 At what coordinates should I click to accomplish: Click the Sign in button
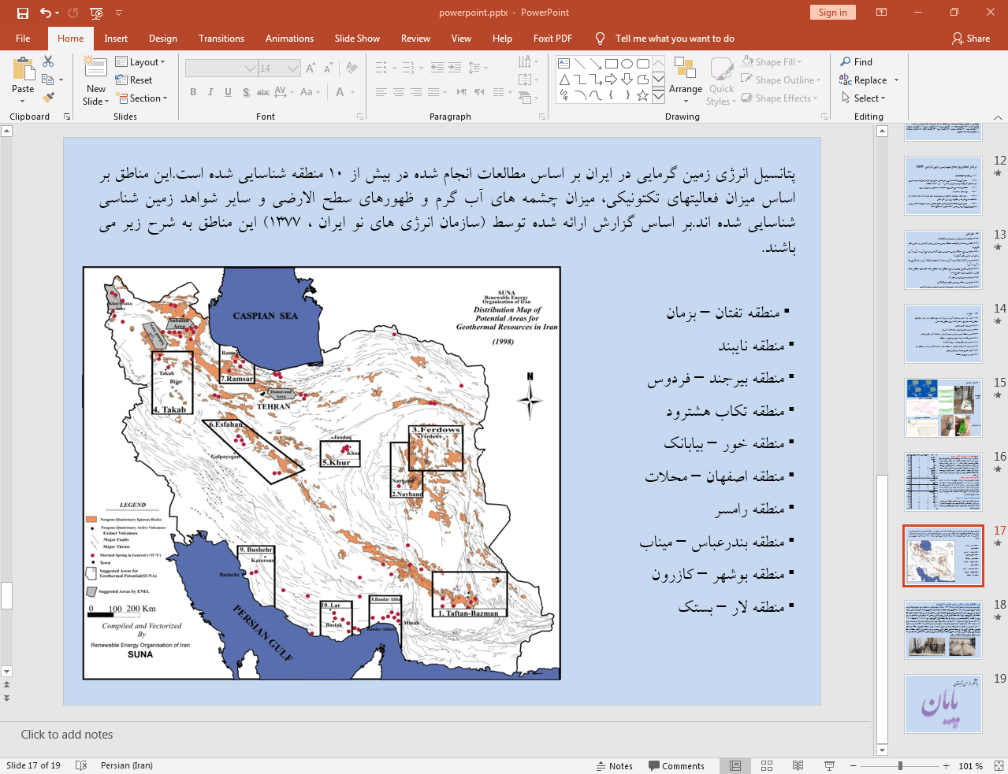[832, 13]
